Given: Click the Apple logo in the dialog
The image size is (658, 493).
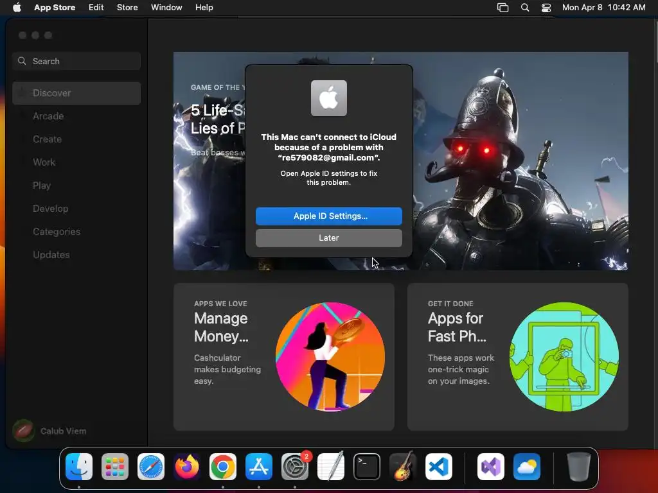Looking at the screenshot, I should (x=328, y=98).
